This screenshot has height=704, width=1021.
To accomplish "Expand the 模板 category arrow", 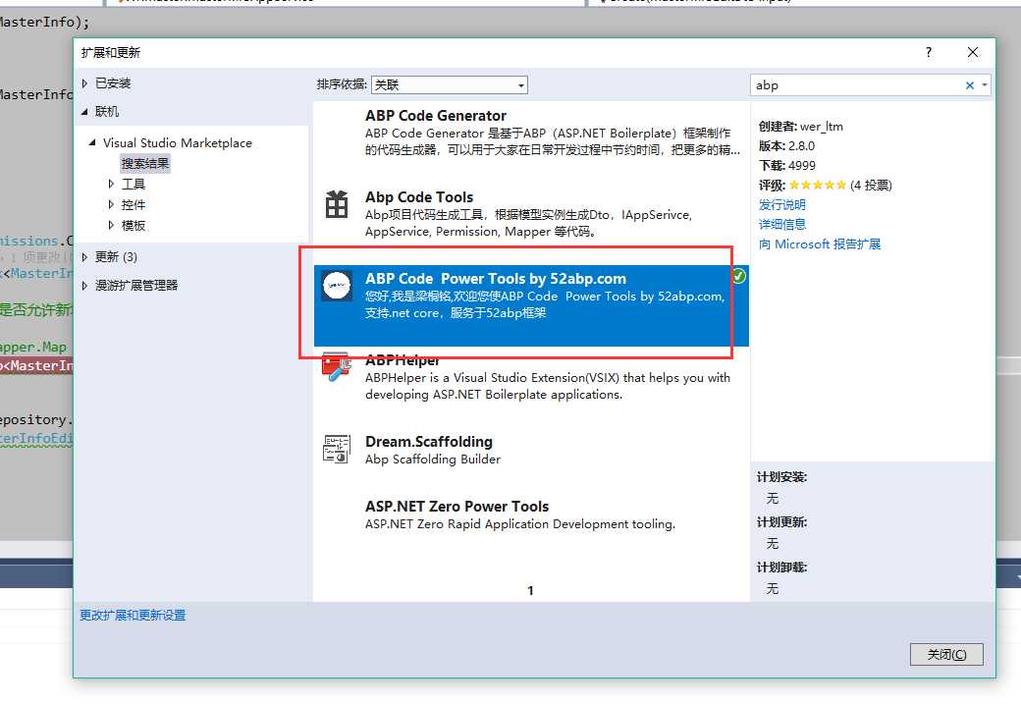I will (x=111, y=225).
